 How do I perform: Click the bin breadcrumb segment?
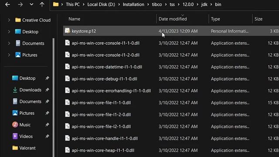coord(218,4)
